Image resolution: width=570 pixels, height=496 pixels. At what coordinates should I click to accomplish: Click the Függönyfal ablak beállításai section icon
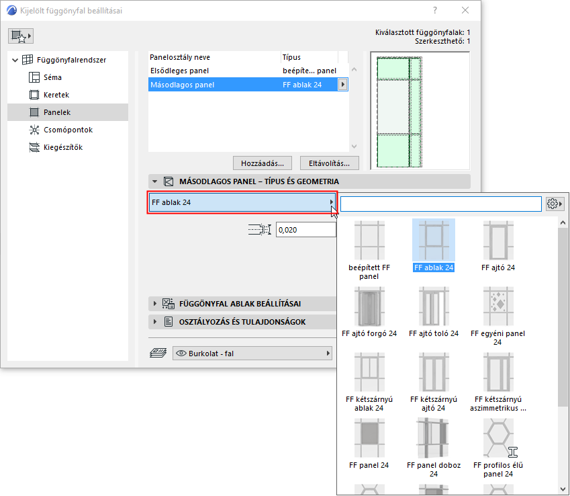point(169,304)
